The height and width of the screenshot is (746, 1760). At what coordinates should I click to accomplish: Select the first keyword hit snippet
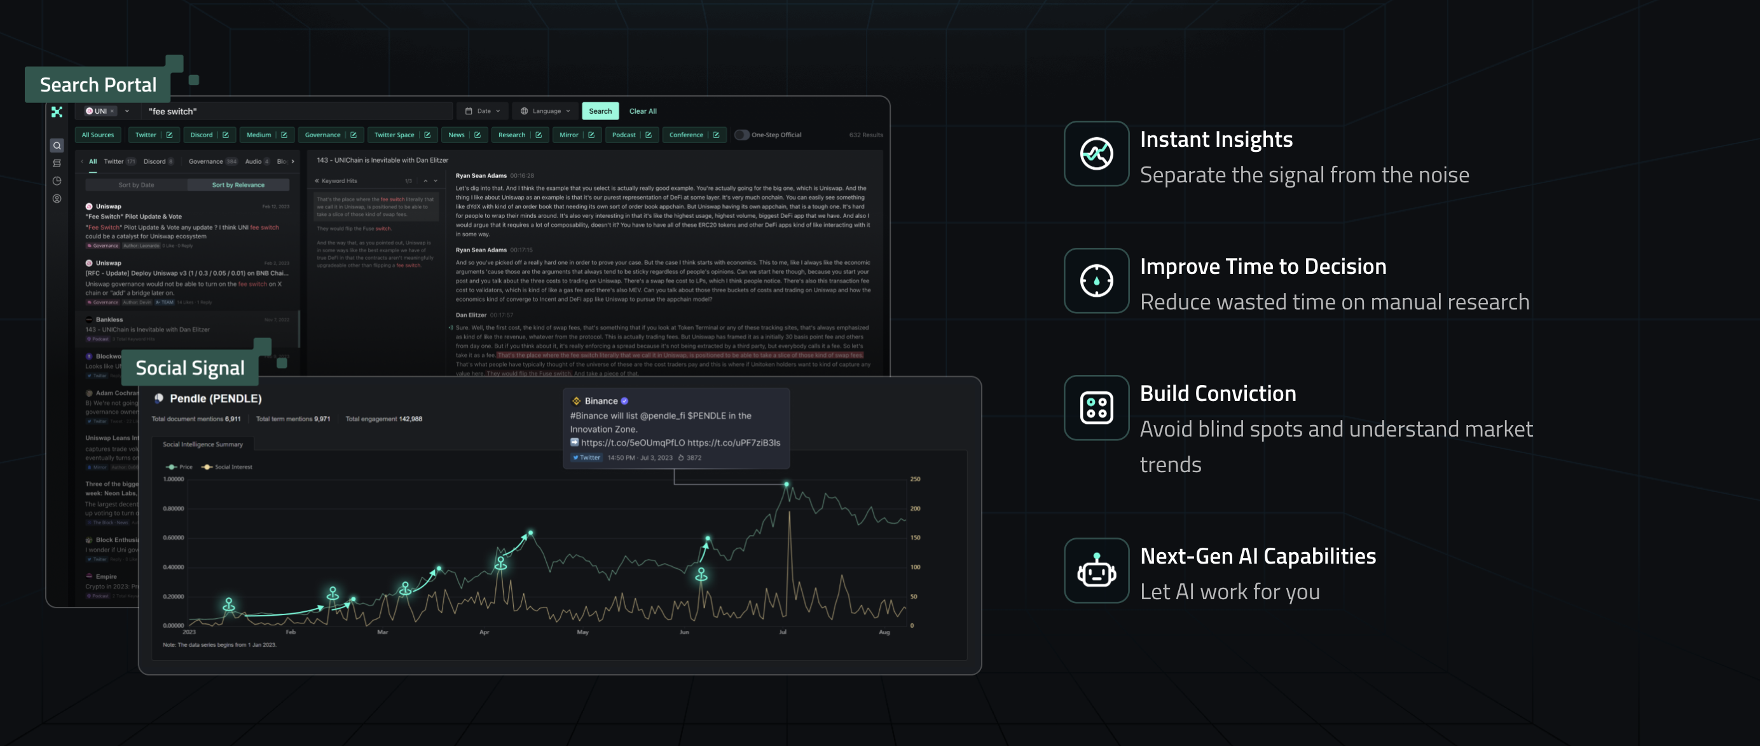[376, 207]
